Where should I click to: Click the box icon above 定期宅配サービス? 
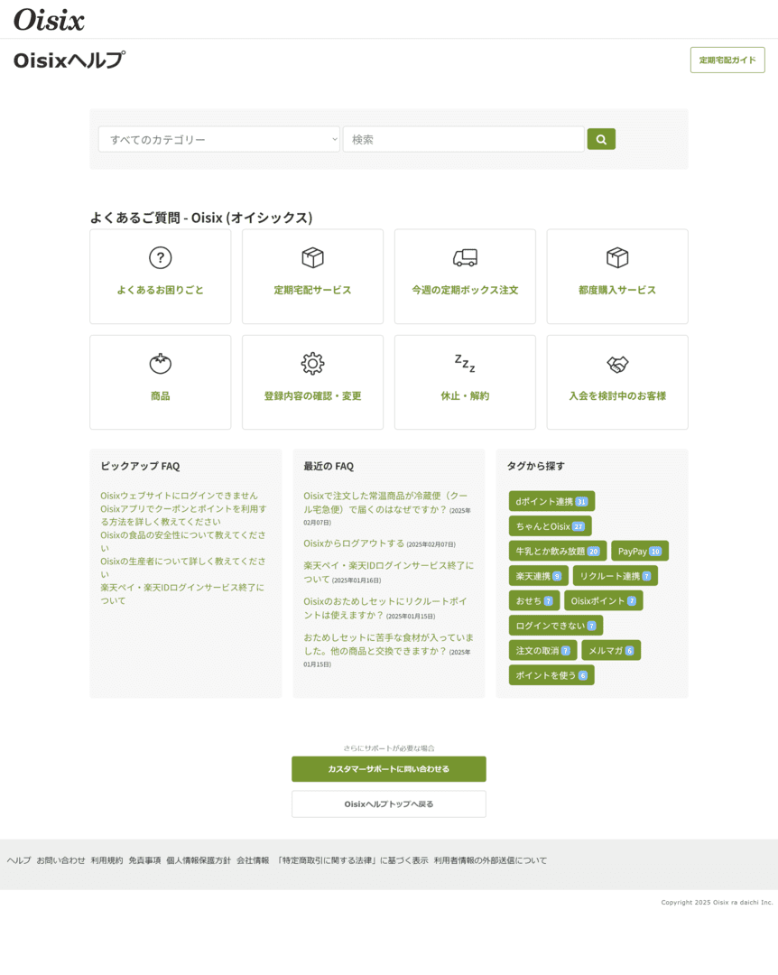[x=313, y=257]
